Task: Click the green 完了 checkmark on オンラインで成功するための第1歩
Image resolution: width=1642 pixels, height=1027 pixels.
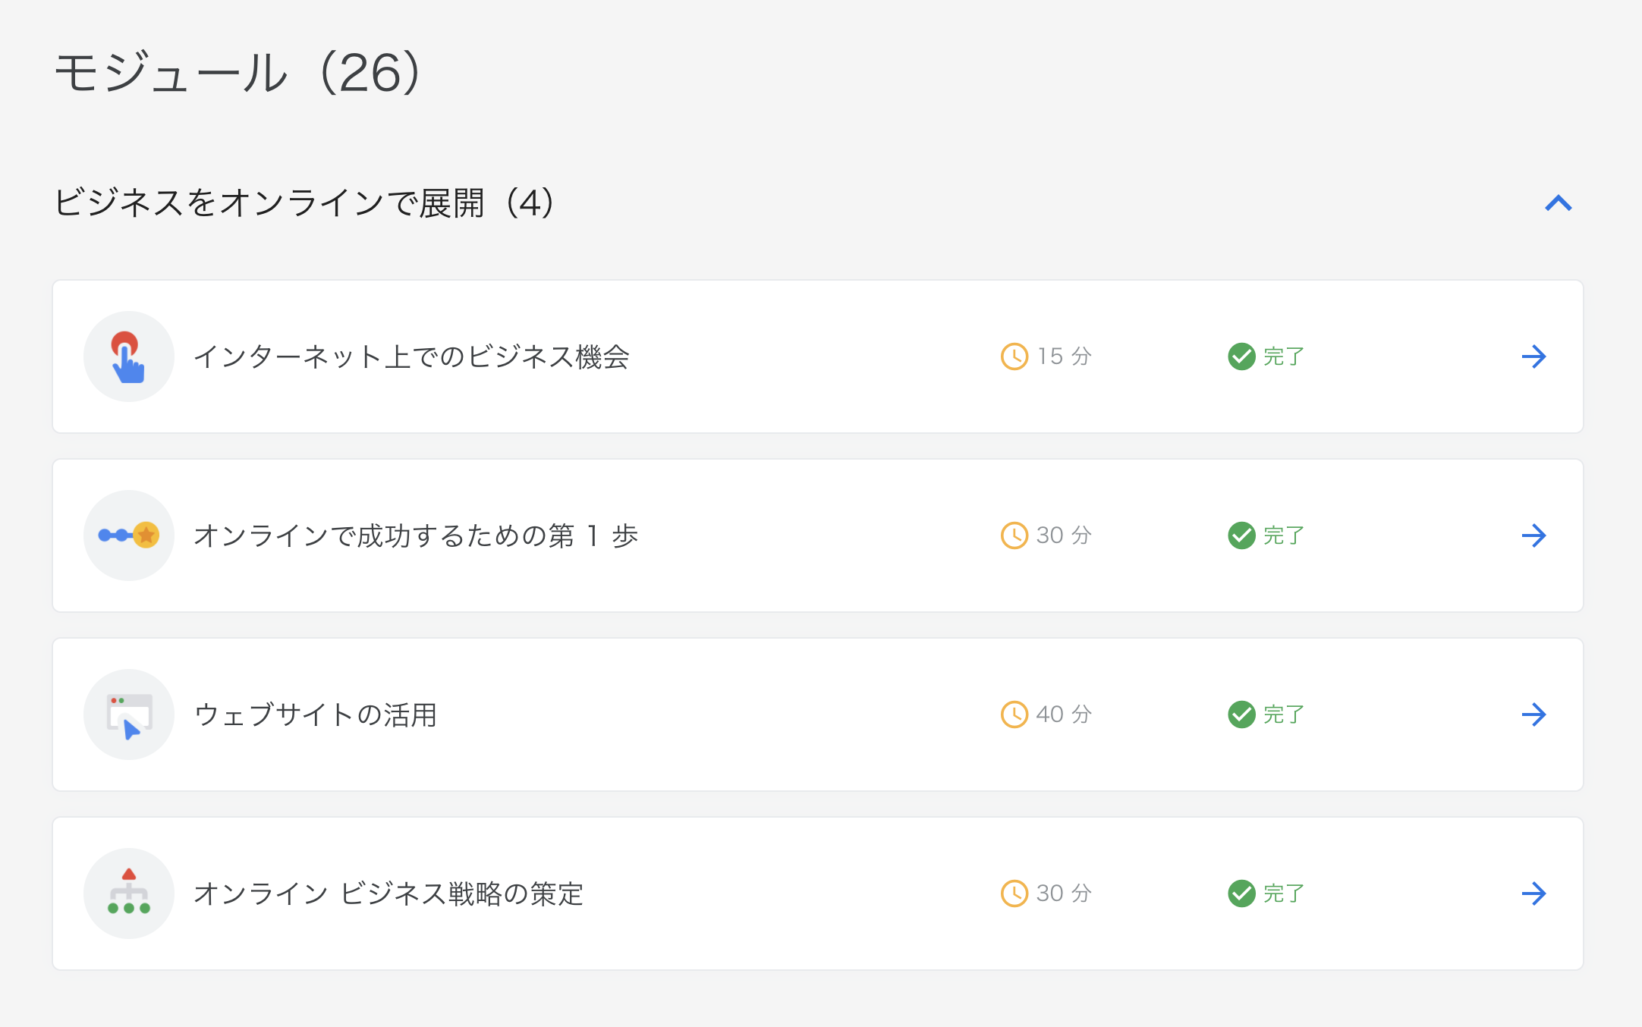Action: [x=1241, y=535]
